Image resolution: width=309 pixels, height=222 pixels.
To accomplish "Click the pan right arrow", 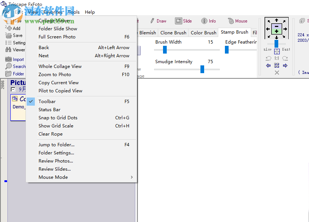I will point(285,29).
